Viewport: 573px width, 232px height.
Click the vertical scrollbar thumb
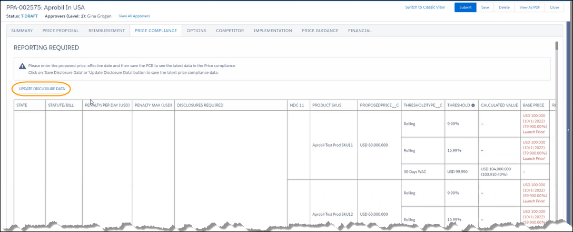(x=557, y=46)
